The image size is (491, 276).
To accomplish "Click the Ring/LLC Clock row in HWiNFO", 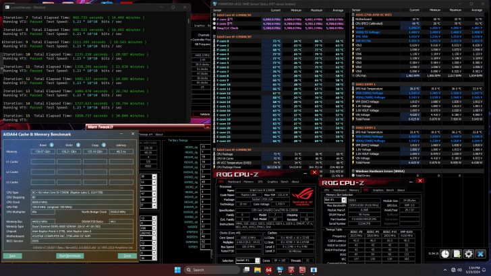I will [279, 28].
